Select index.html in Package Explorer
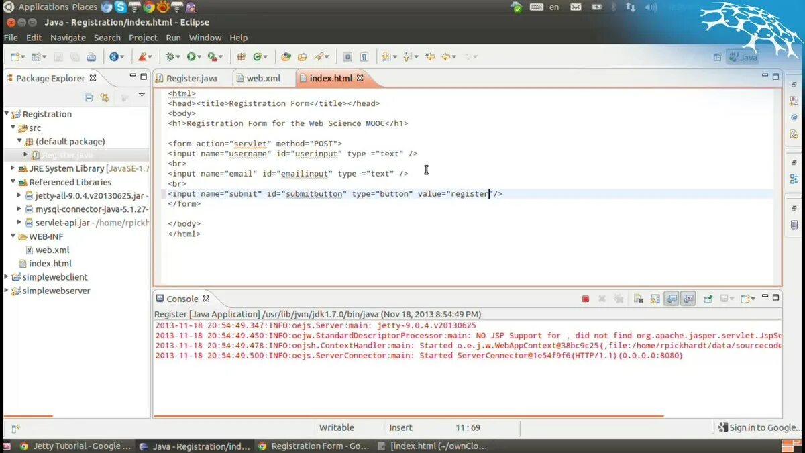Viewport: 805px width, 453px height. [x=50, y=263]
